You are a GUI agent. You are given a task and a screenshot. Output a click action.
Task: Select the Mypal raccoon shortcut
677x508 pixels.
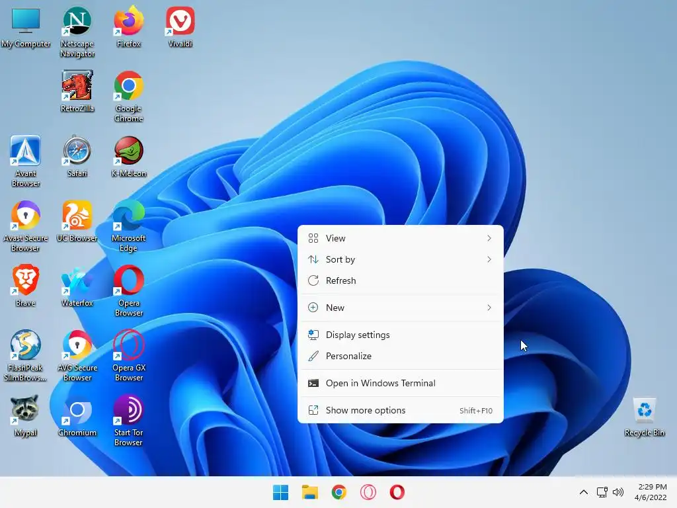tap(26, 416)
